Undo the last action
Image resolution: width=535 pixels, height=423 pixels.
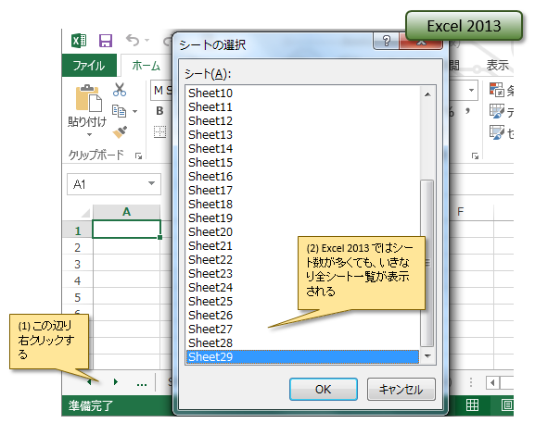[132, 40]
